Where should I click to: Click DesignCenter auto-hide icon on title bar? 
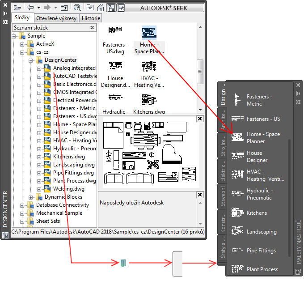(5, 13)
